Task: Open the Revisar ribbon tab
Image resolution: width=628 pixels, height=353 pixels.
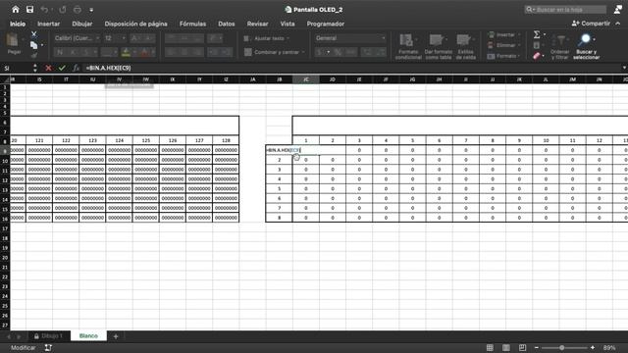Action: (x=257, y=24)
